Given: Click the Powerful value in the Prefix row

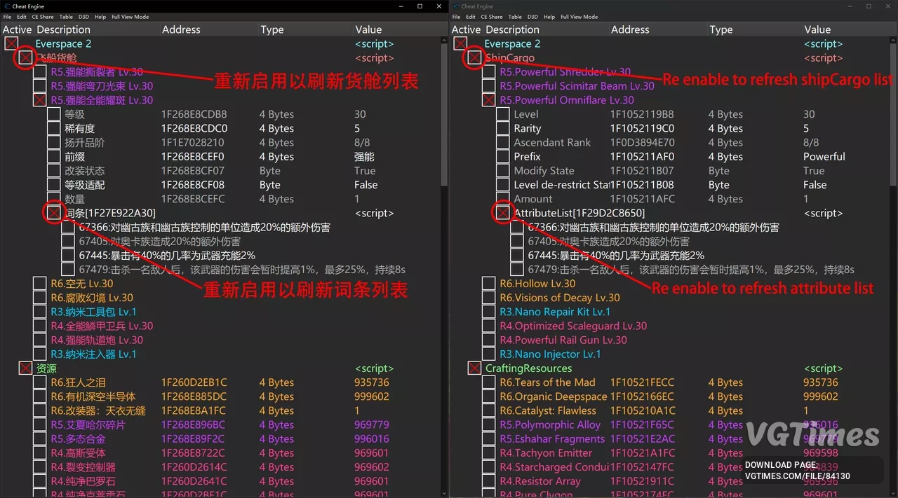Looking at the screenshot, I should [x=824, y=157].
